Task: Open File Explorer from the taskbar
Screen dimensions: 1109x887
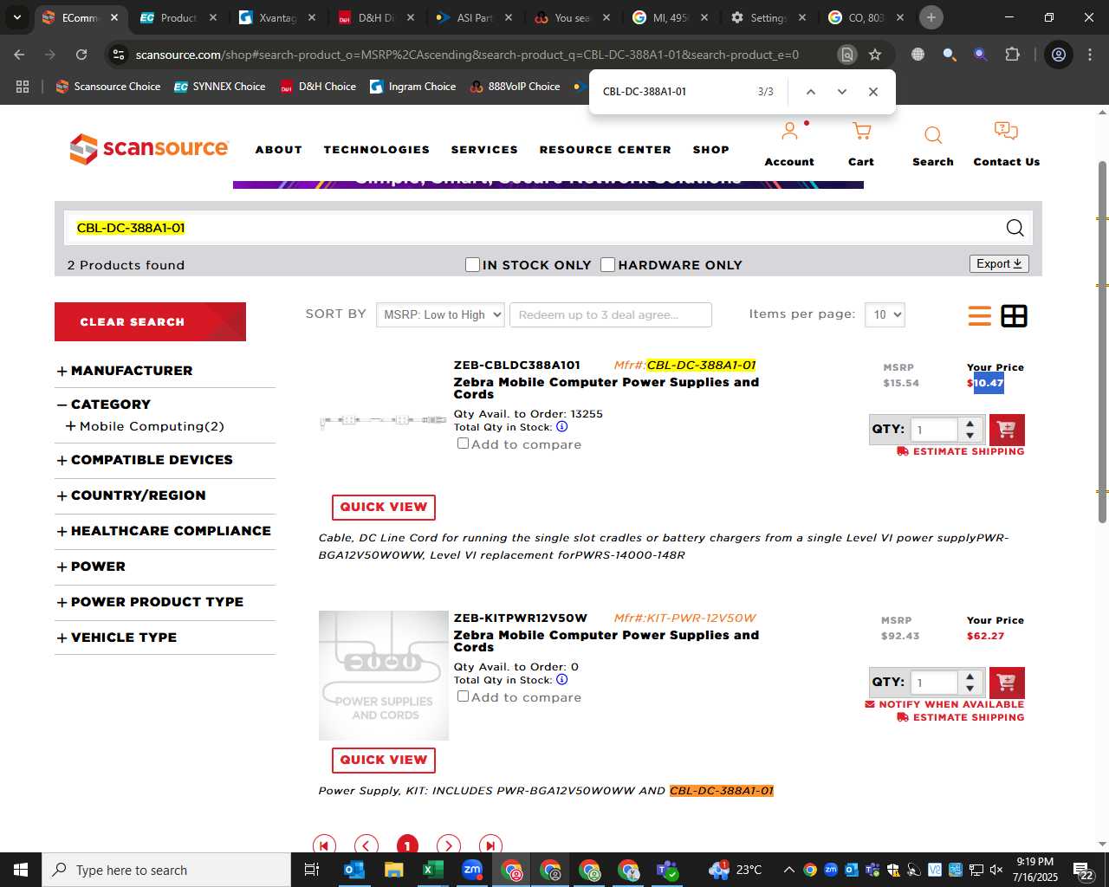Action: [x=393, y=870]
